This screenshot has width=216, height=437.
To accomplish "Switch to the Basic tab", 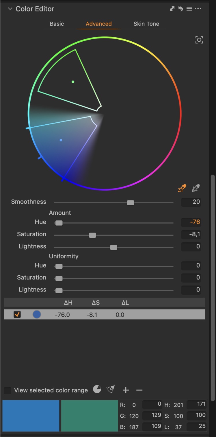I will [57, 24].
